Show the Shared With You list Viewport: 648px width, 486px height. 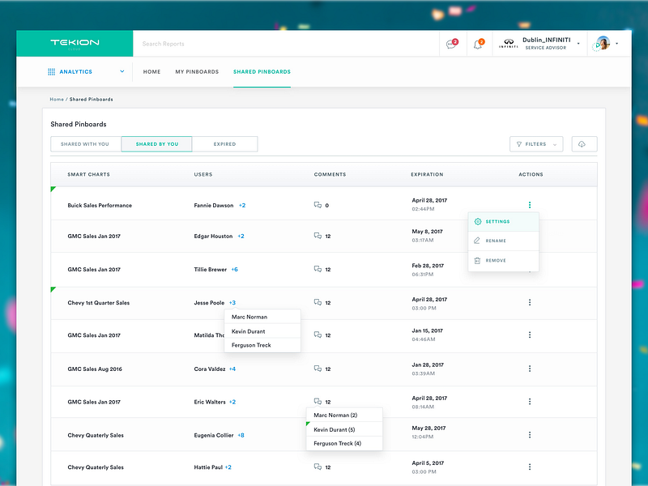pyautogui.click(x=86, y=144)
